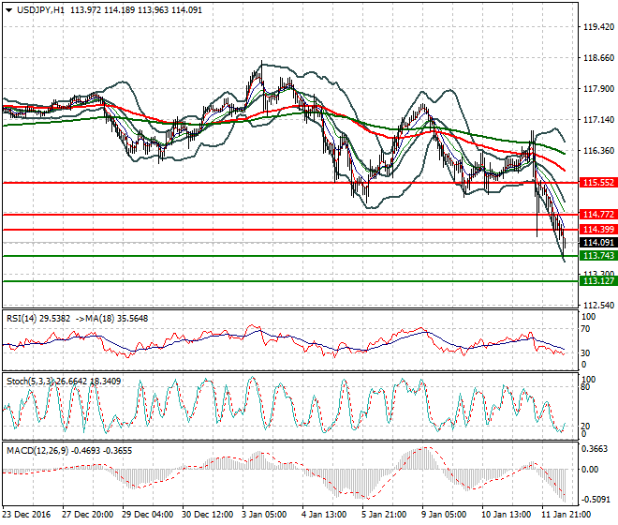Select the red 114.772 price level label
The height and width of the screenshot is (525, 618).
pos(598,215)
